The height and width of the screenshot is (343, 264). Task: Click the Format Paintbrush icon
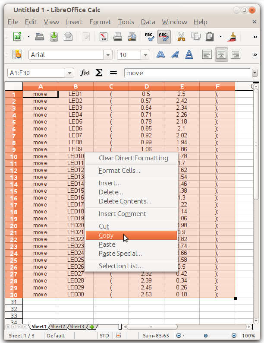(232, 37)
